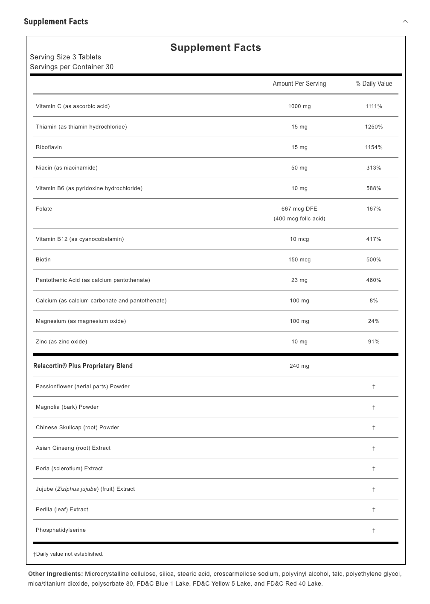Click the Riboflavin 1154% daily value
Viewport: 430px width, 604px height.
click(x=374, y=147)
